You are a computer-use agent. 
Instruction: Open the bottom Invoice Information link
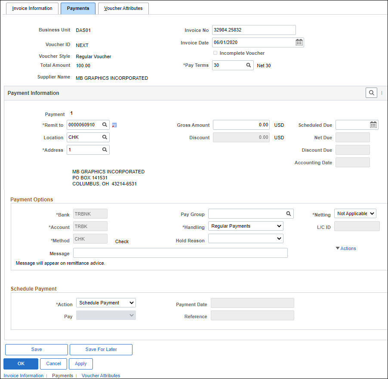24,376
